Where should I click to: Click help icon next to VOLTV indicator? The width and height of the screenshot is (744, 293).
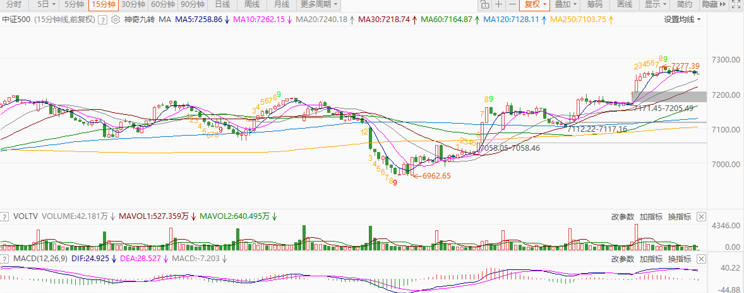4,217
